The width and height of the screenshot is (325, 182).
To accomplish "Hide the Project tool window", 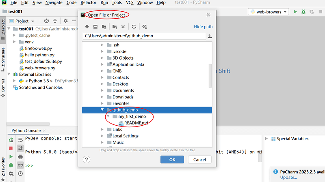I will [x=74, y=21].
